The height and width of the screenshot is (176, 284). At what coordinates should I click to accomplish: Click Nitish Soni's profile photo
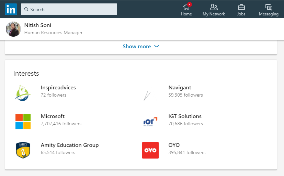13,29
